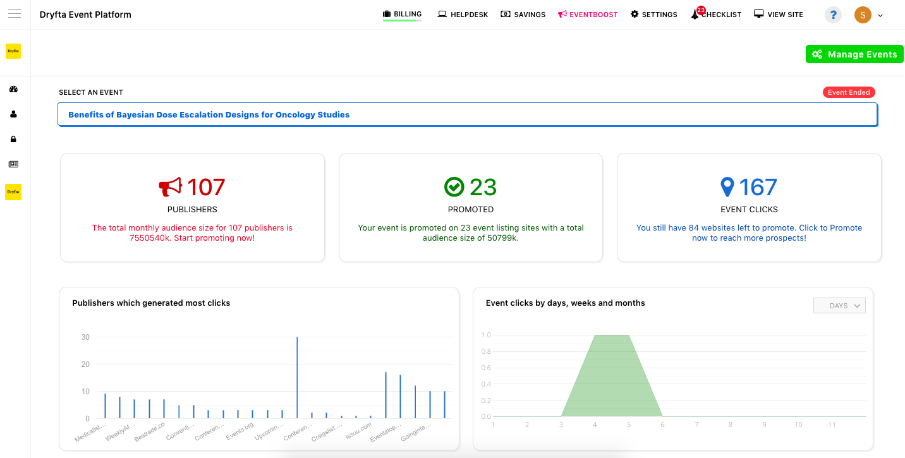This screenshot has height=458, width=905.
Task: Click the green Manage Events button
Action: [854, 54]
